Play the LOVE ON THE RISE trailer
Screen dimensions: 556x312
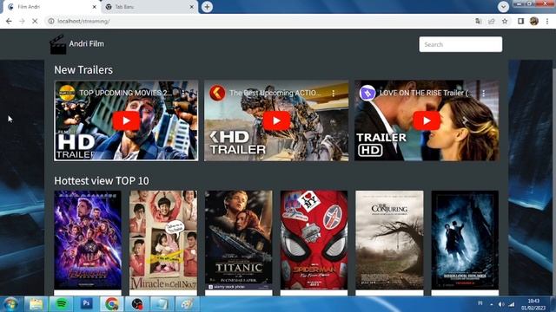[427, 121]
